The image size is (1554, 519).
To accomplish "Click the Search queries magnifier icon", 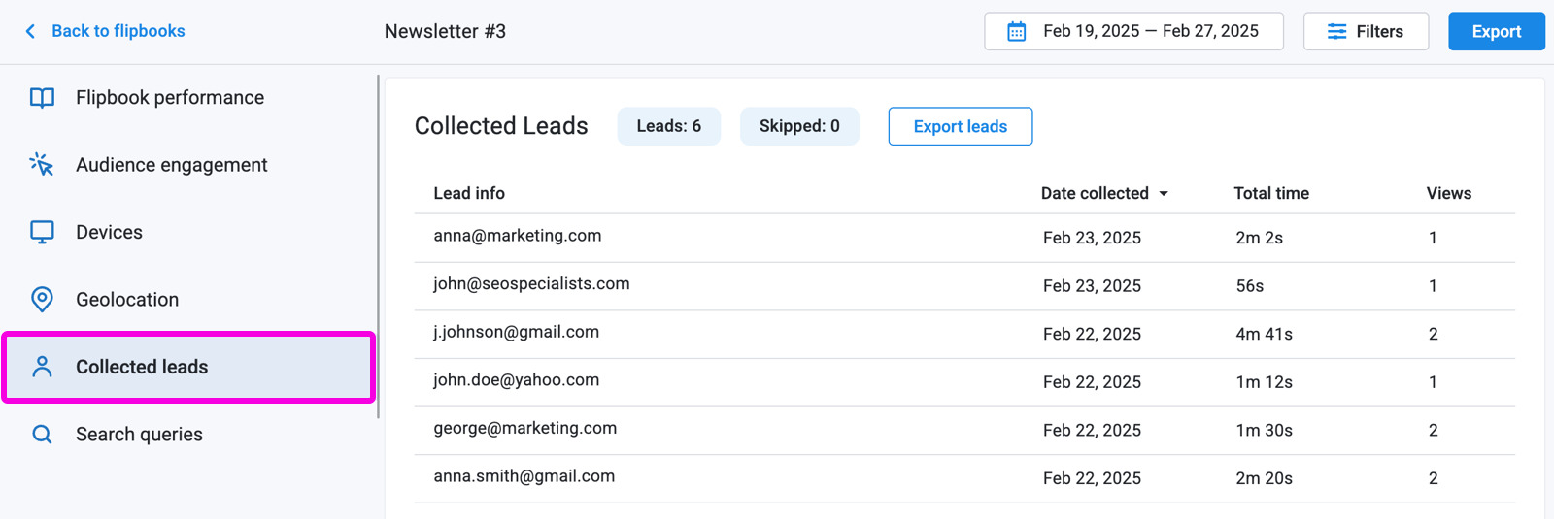I will click(x=42, y=435).
